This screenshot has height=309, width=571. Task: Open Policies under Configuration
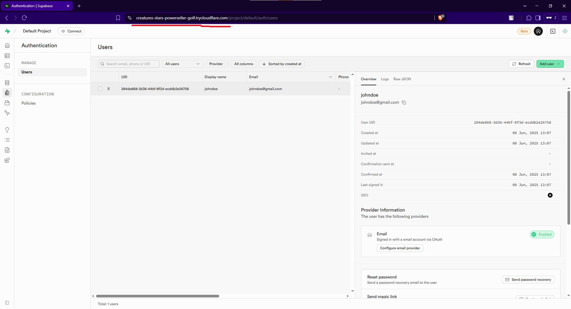(29, 103)
